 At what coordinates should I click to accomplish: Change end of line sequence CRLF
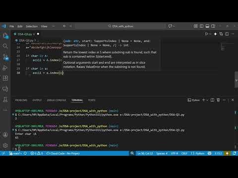click(184, 153)
